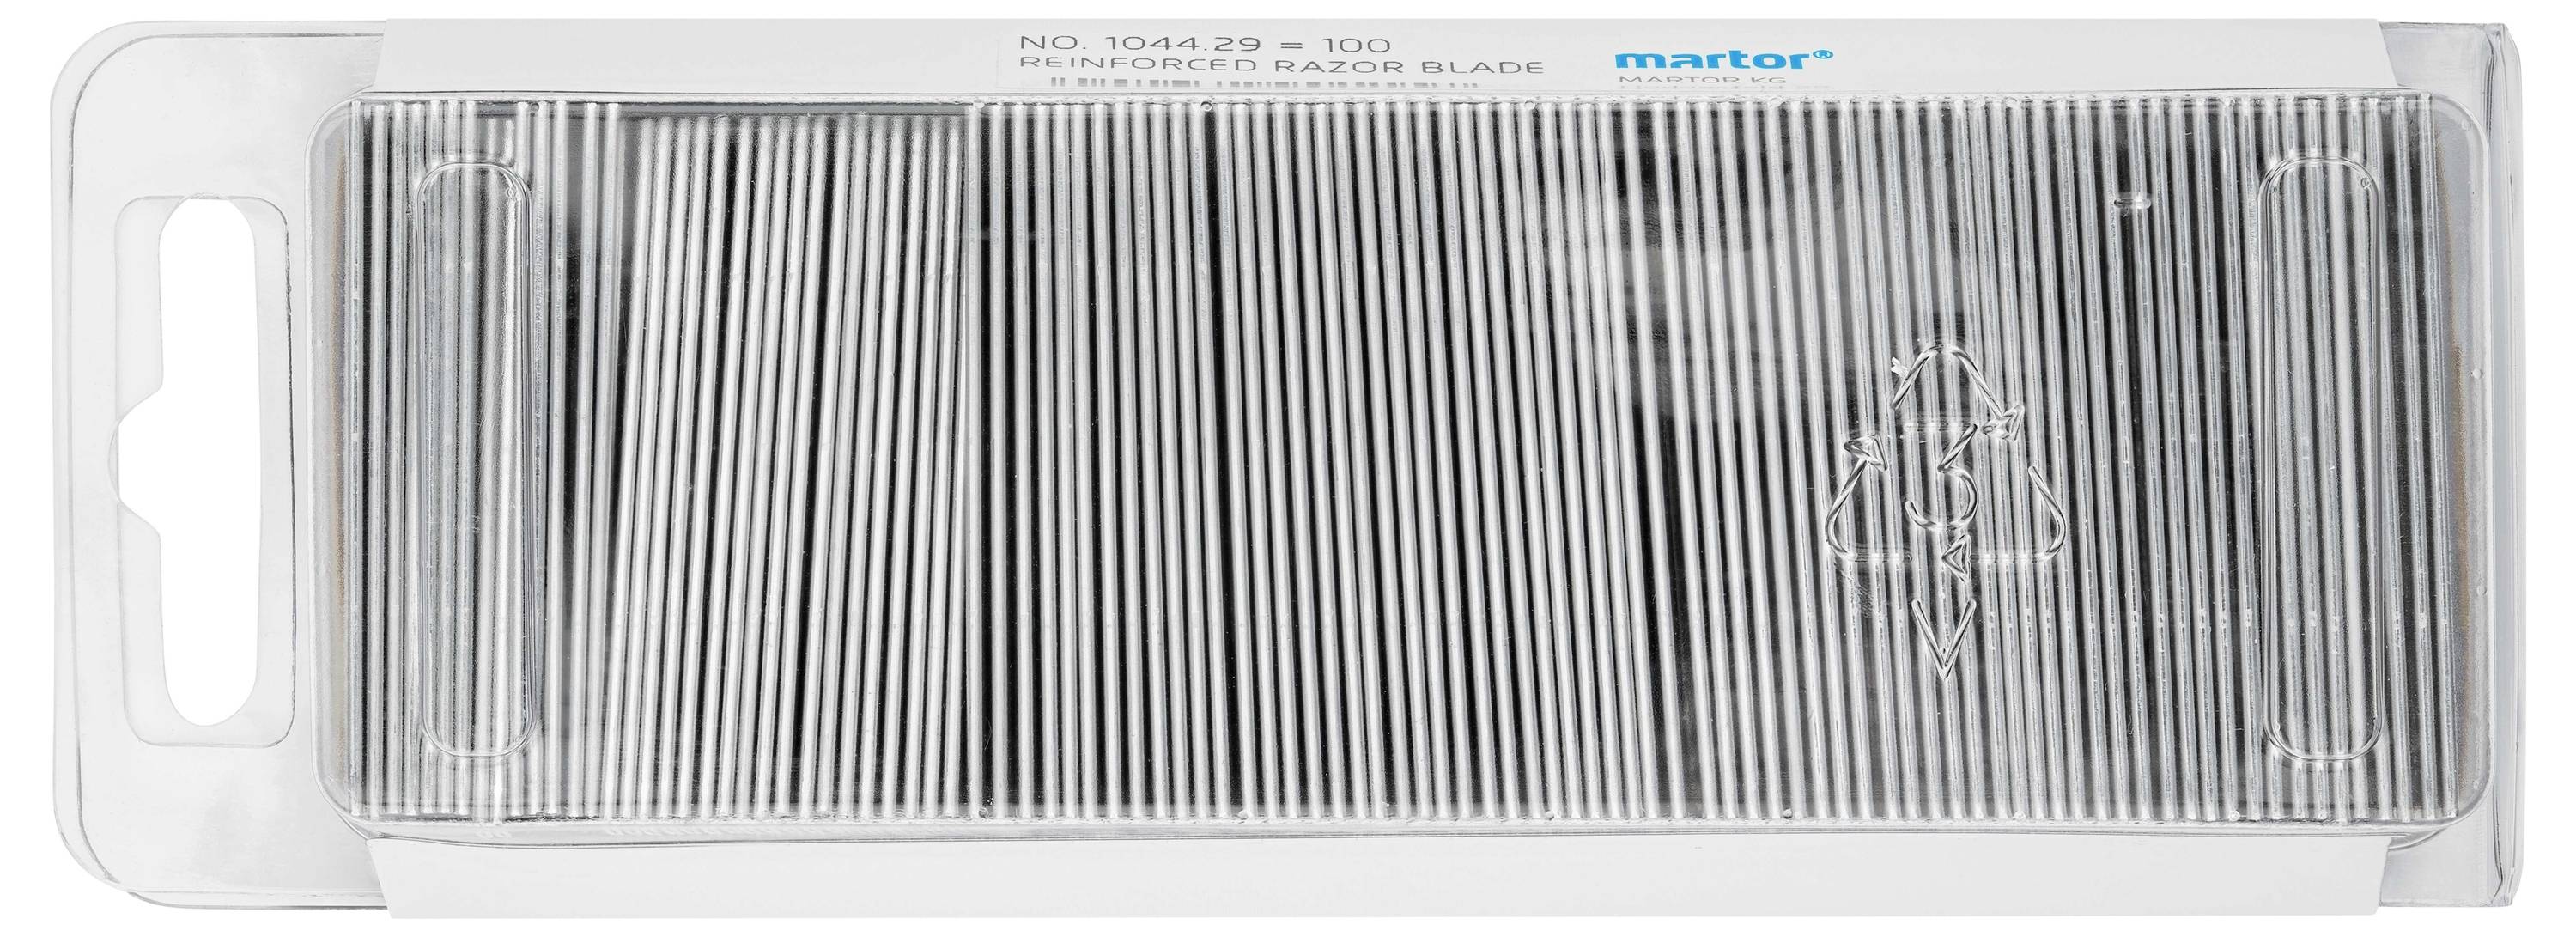2576x937 pixels.
Task: Click 'REINFORCED RAZOR BLADE' label text
Action: [x=1280, y=67]
